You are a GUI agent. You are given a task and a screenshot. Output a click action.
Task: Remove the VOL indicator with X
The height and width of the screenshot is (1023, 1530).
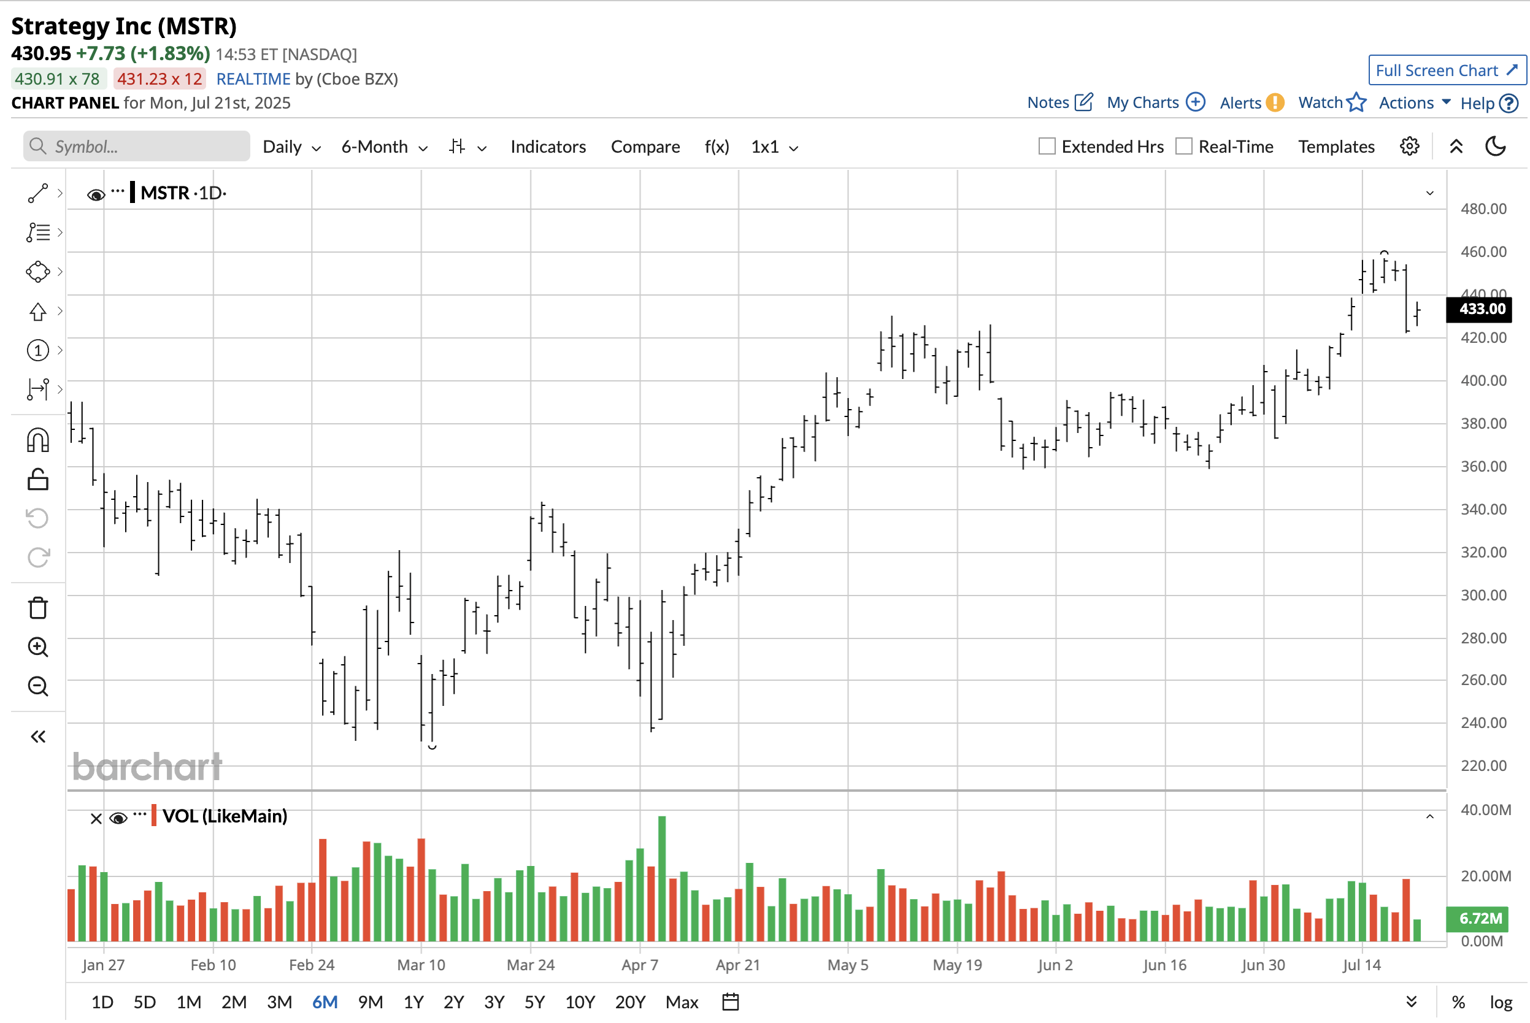pyautogui.click(x=96, y=818)
